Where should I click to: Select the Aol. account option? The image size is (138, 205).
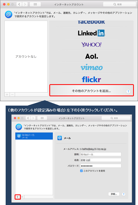point(92,56)
